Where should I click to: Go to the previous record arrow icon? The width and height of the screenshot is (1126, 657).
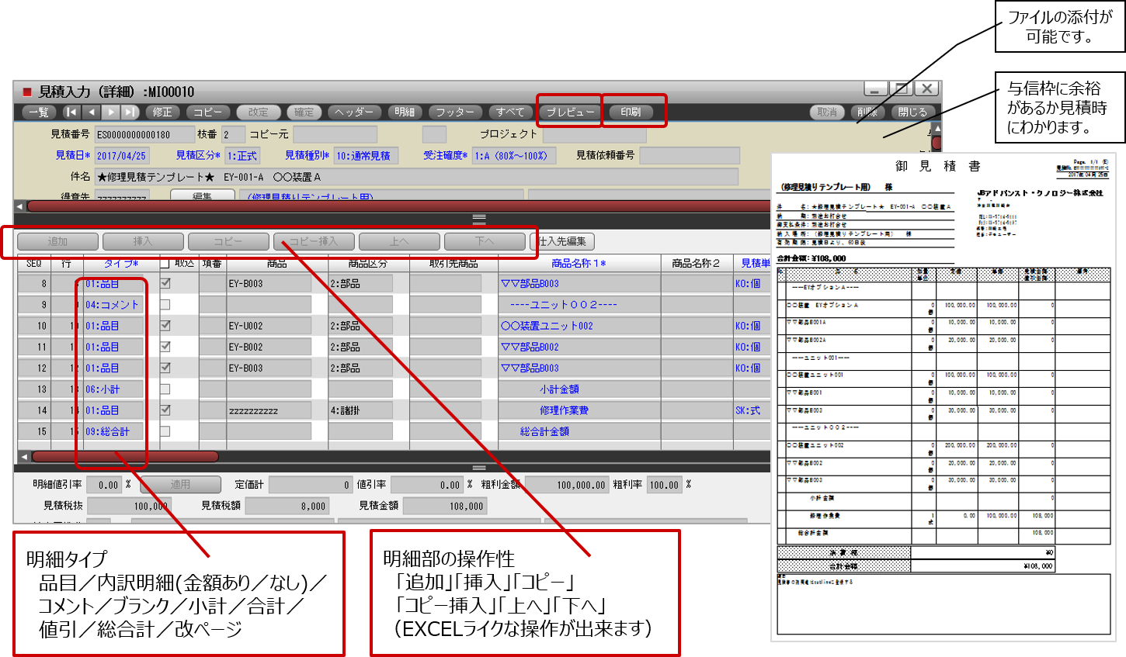pyautogui.click(x=92, y=112)
